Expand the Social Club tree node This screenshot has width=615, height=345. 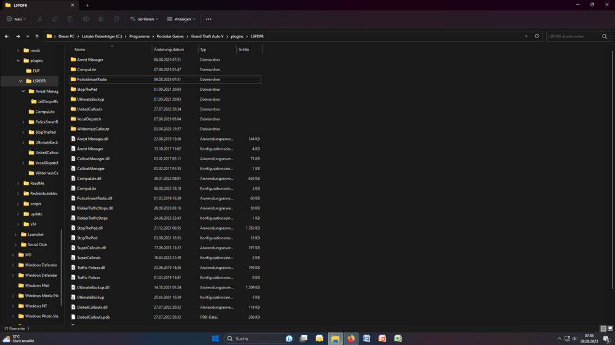[x=15, y=244]
